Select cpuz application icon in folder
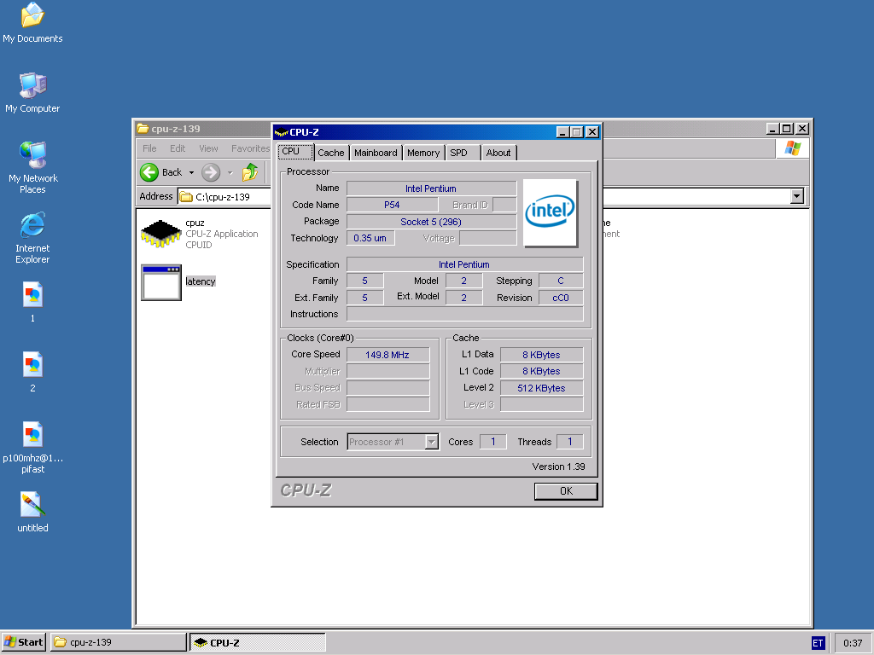Screen dimensions: 874x655 161,234
